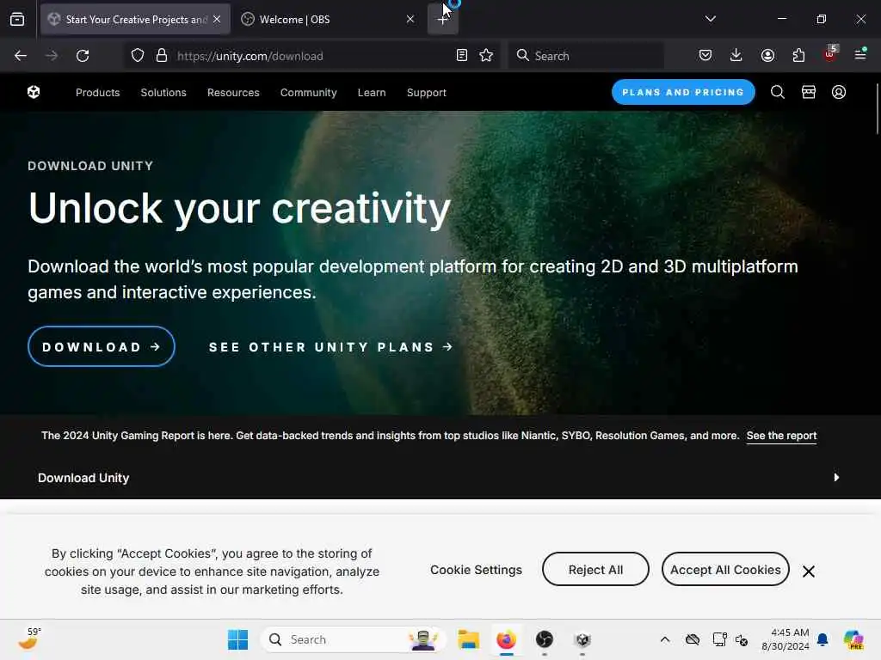The width and height of the screenshot is (881, 660).
Task: Open File Explorer from the taskbar
Action: tap(468, 639)
